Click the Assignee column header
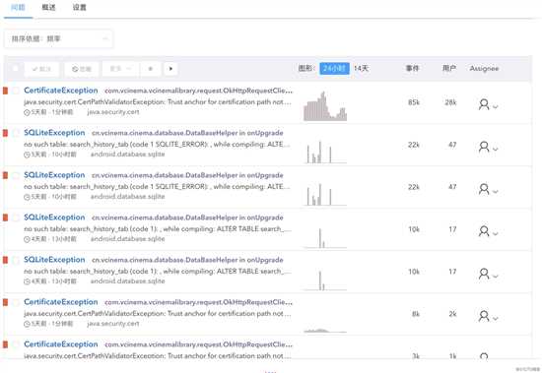Image resolution: width=542 pixels, height=373 pixels. tap(484, 68)
